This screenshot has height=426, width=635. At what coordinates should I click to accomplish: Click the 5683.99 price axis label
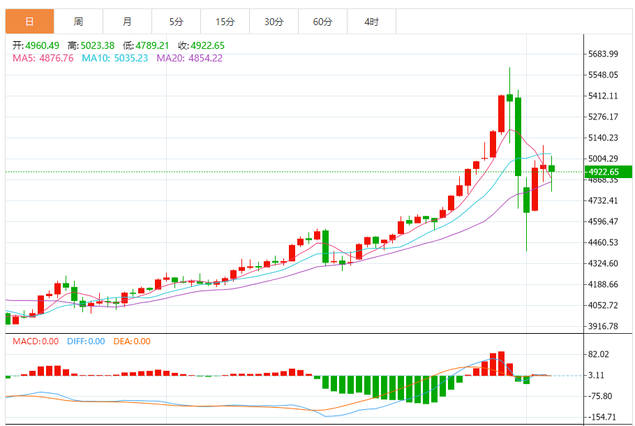(604, 54)
